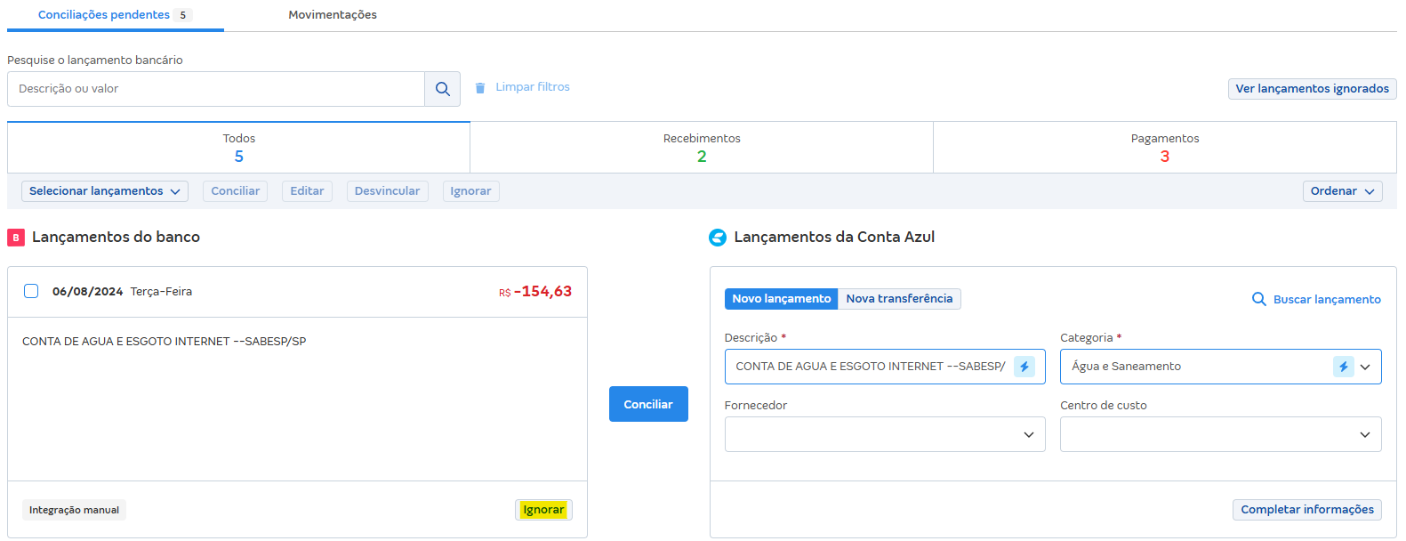Check the 06/08/2024 transaction checkbox
The height and width of the screenshot is (541, 1406).
pyautogui.click(x=31, y=291)
